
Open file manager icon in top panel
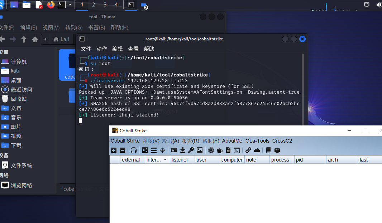[26, 5]
